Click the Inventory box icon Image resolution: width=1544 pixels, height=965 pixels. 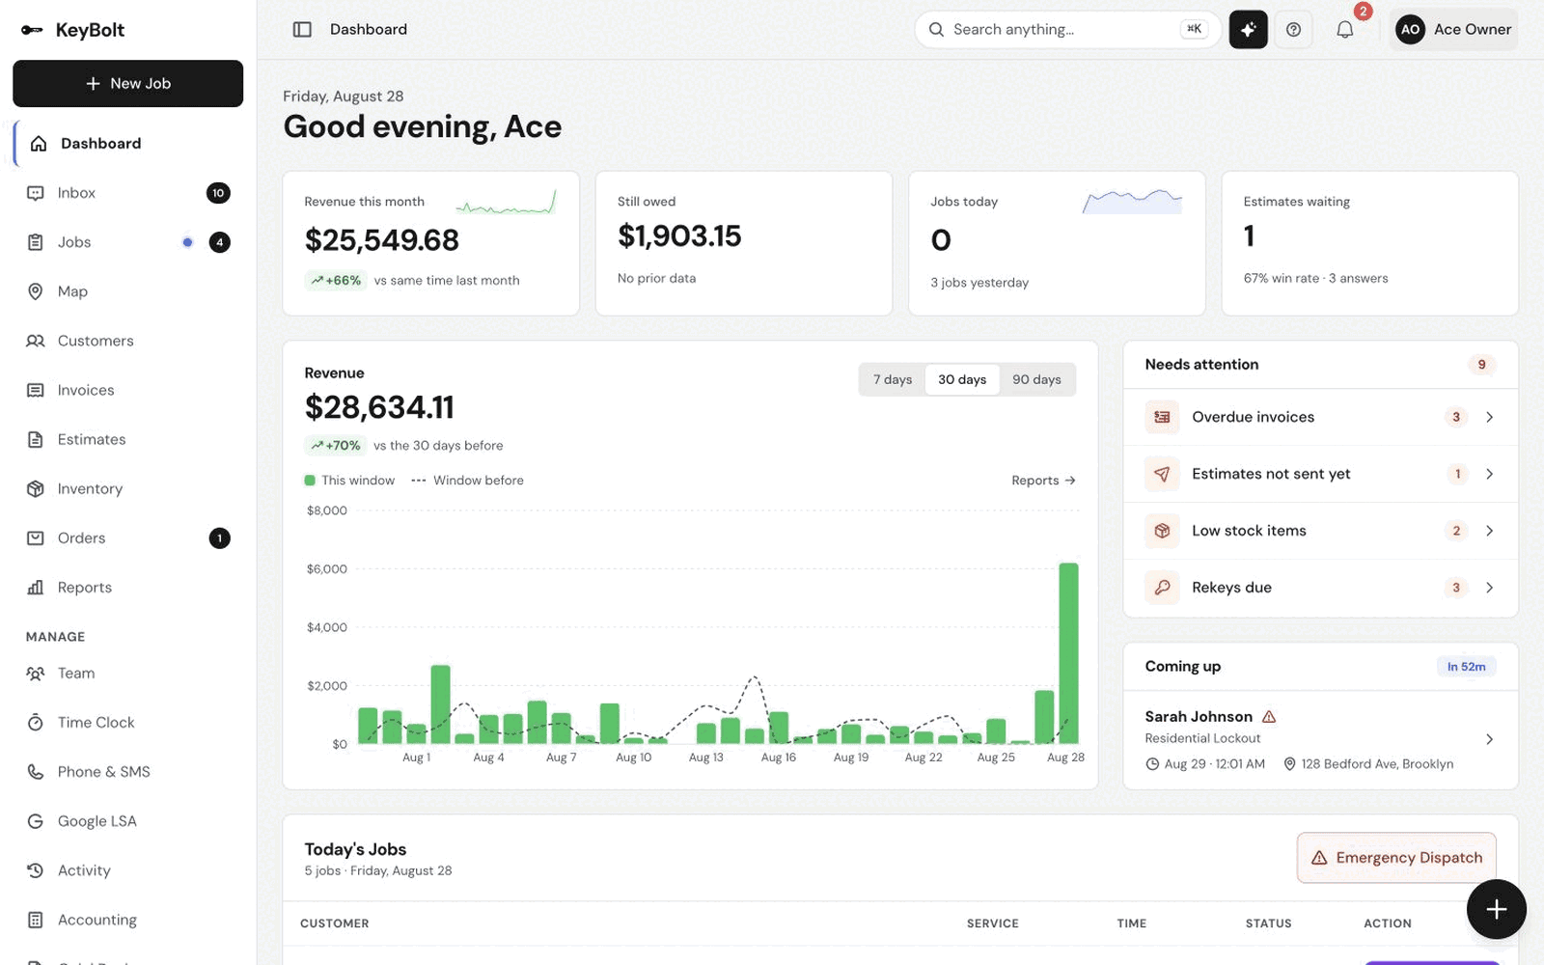[36, 489]
